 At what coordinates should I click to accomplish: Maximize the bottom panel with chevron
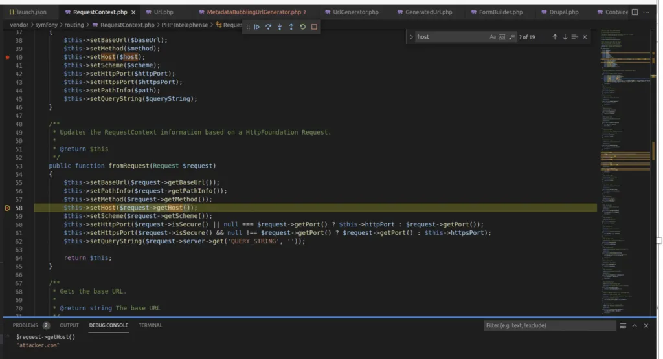(x=635, y=325)
